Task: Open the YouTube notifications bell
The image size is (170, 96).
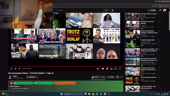Action: pyautogui.click(x=160, y=10)
